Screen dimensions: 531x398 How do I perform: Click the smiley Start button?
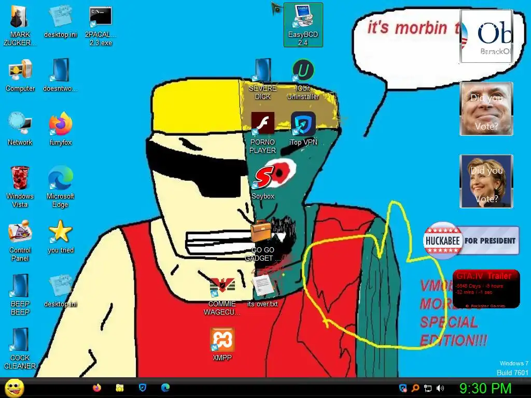point(14,388)
